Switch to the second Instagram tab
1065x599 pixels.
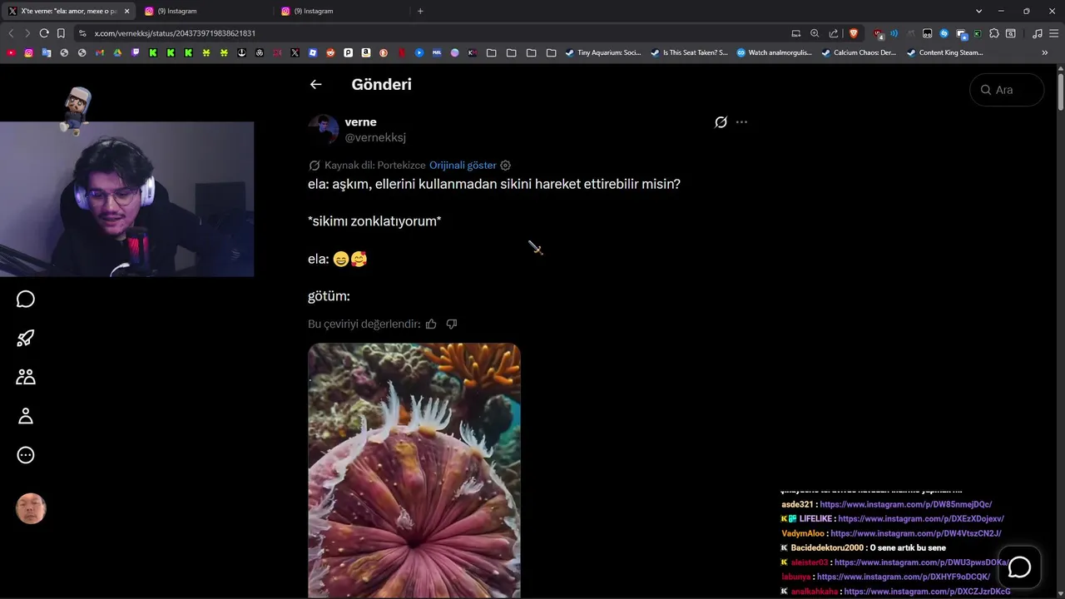tap(340, 11)
